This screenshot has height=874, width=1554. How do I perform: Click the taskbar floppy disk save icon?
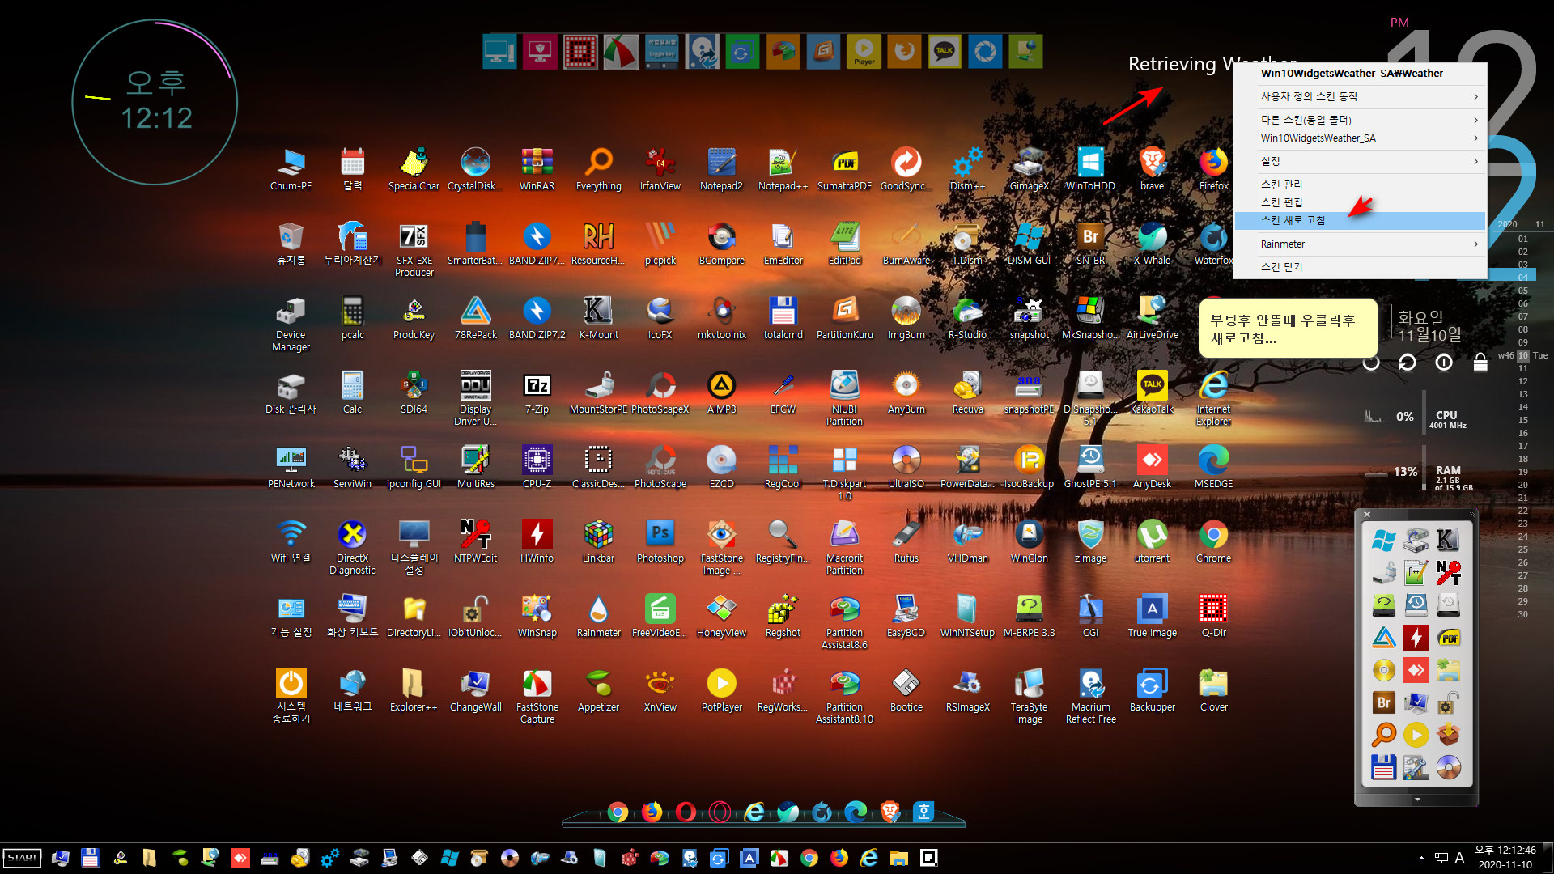(90, 858)
